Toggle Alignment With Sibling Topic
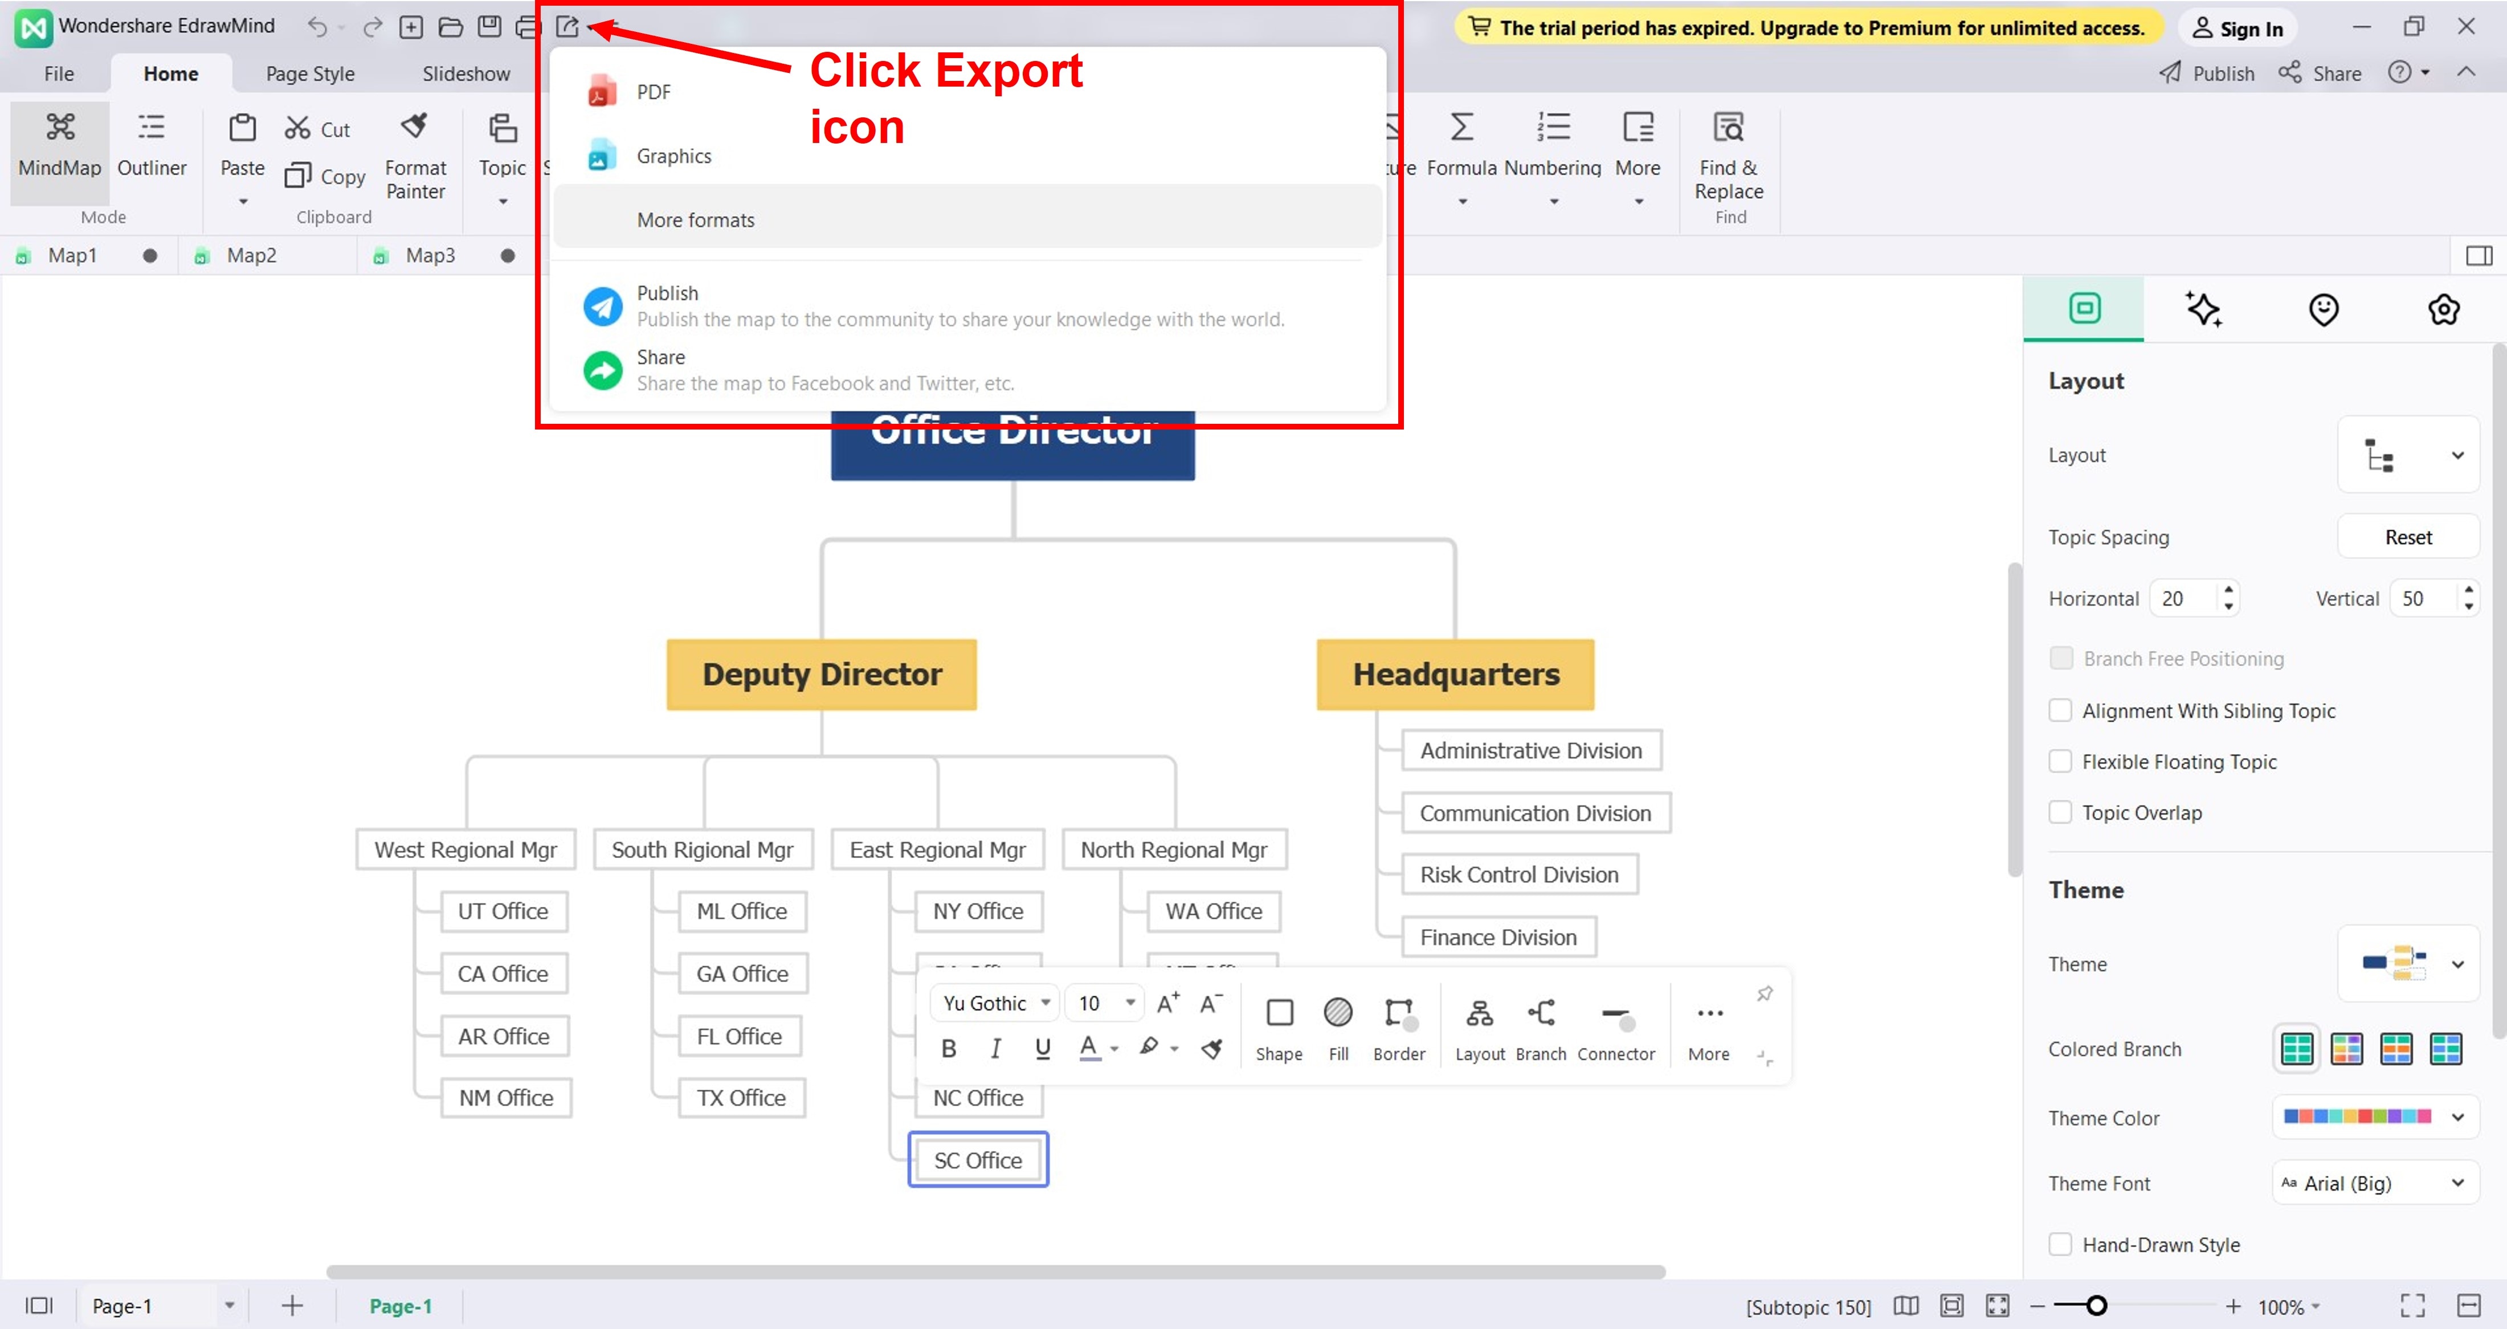The height and width of the screenshot is (1329, 2507). pyautogui.click(x=2063, y=709)
